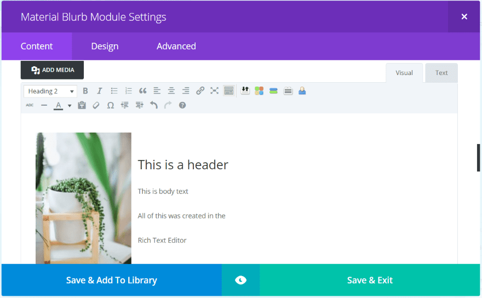Screen dimensions: 482x298
Task: Close the module settings dialog
Action: click(x=464, y=16)
